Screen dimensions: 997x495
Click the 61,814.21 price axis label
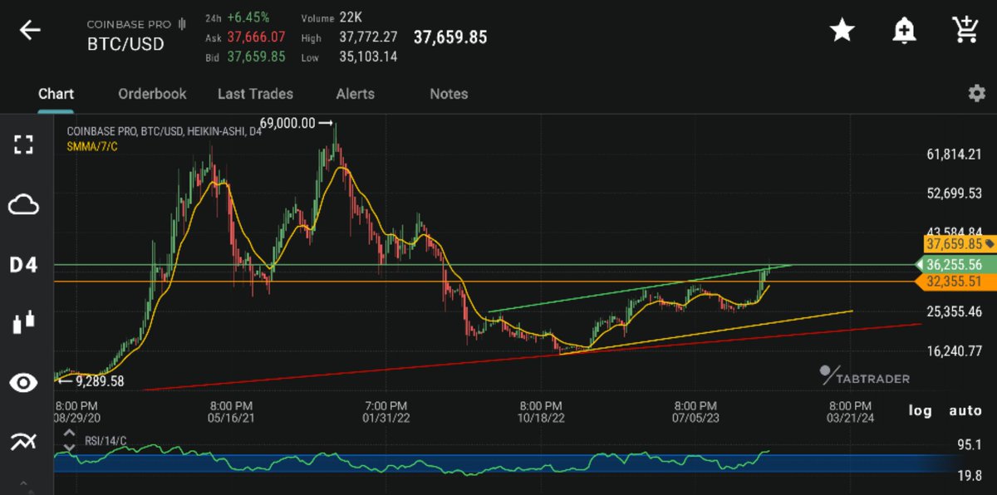click(x=955, y=154)
